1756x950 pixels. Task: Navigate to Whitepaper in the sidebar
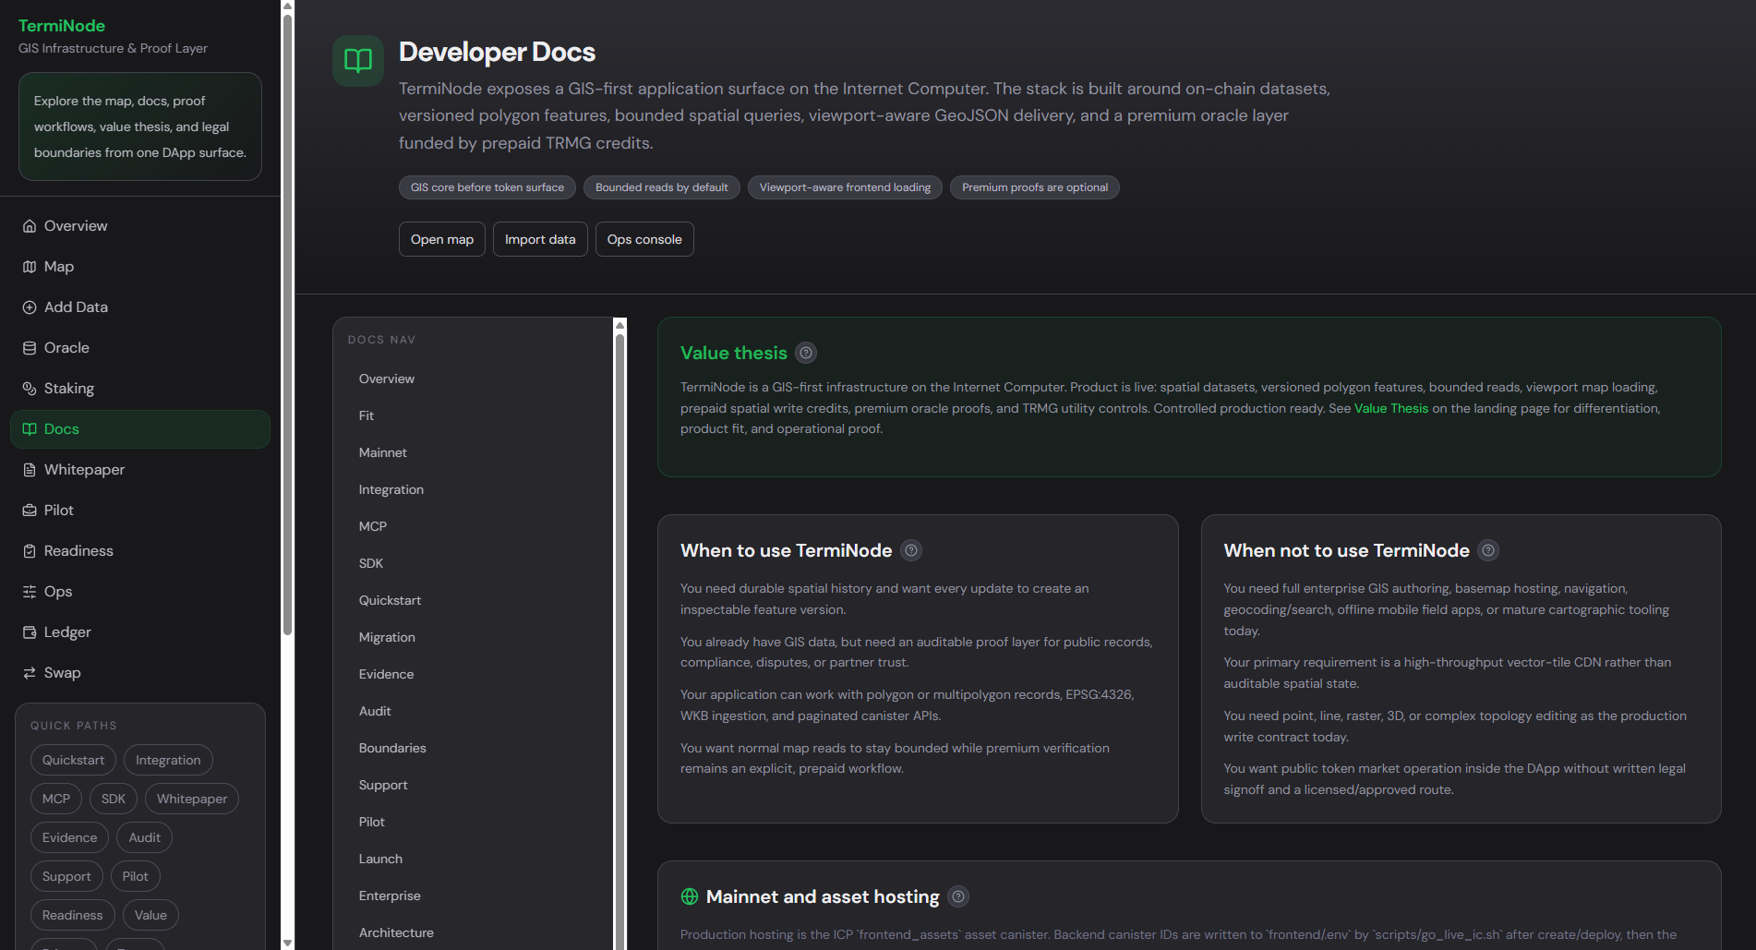tap(140, 470)
